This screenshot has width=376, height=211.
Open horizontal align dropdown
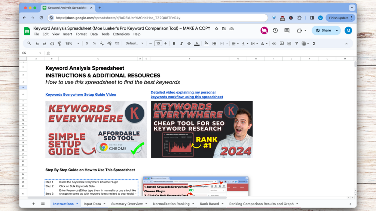235,44
